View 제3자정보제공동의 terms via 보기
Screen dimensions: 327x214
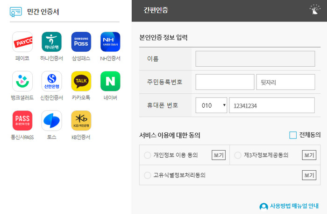[x=309, y=155]
